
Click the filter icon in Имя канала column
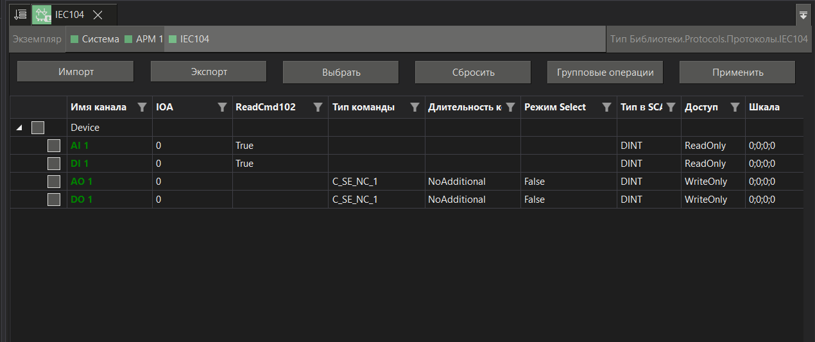[x=142, y=107]
